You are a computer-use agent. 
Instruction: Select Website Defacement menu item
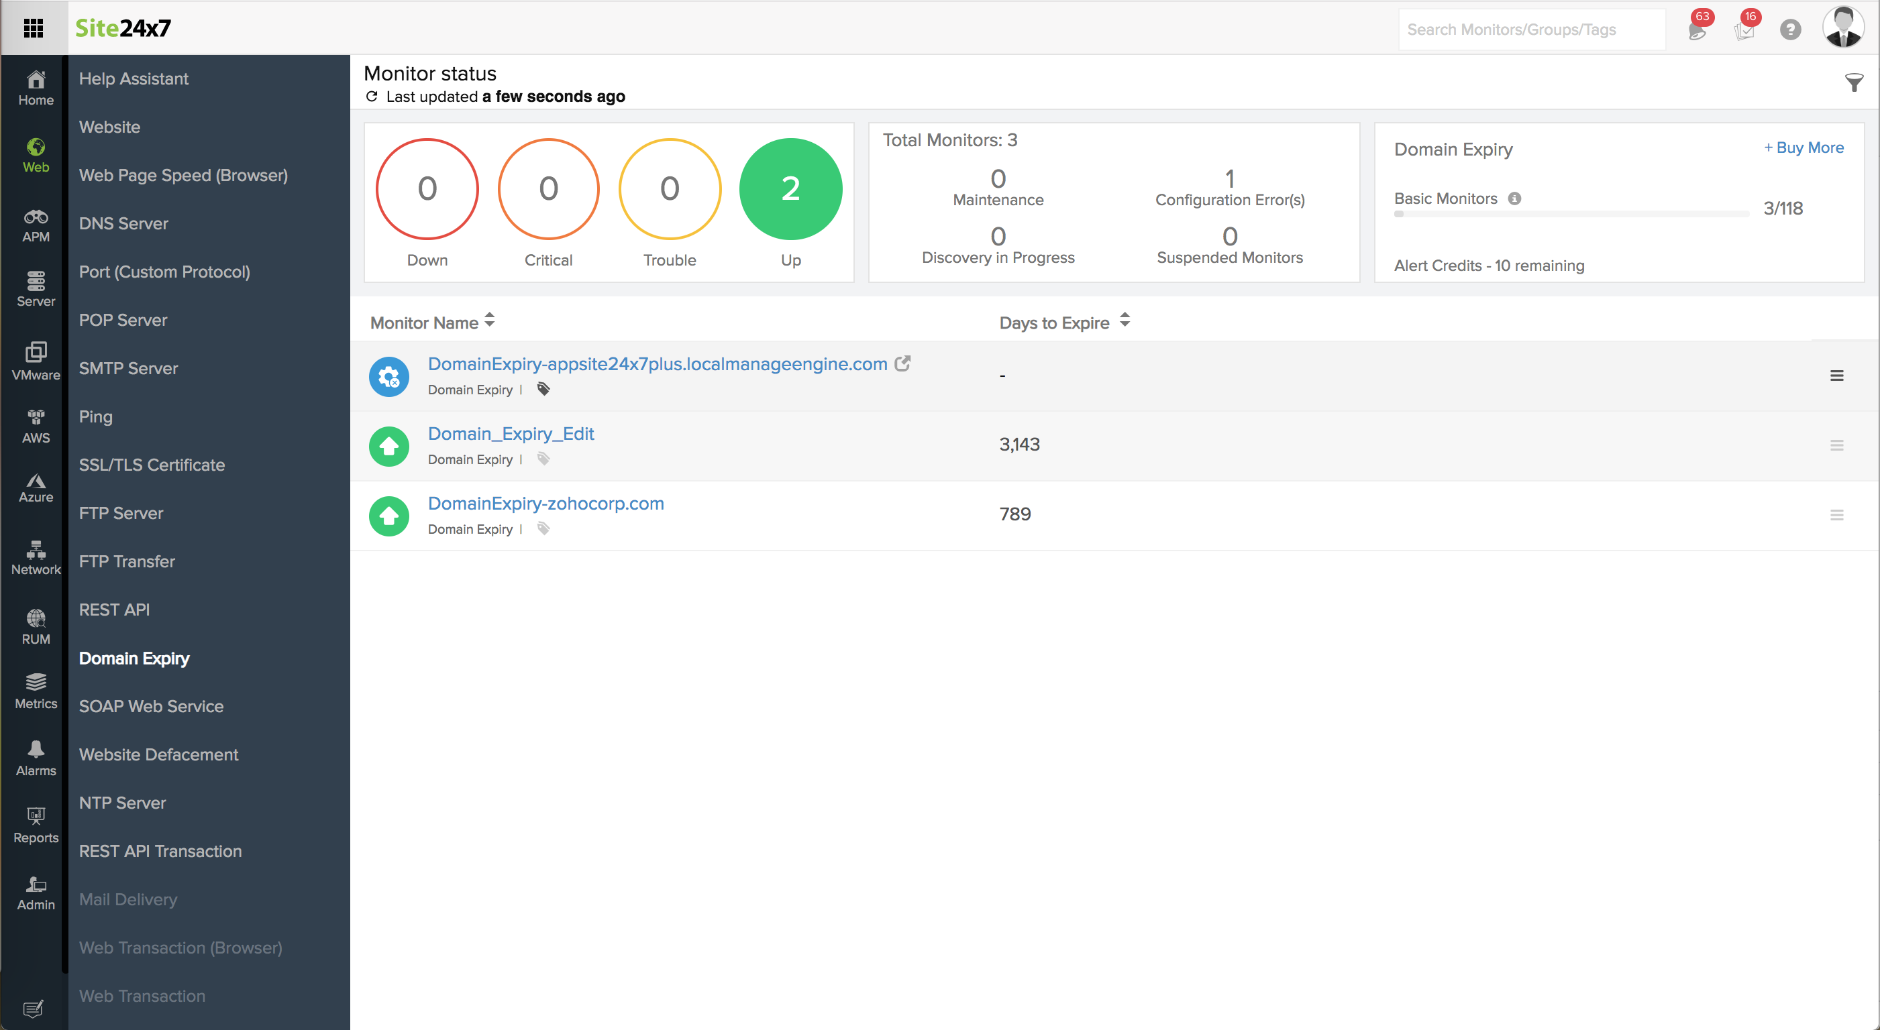point(158,754)
